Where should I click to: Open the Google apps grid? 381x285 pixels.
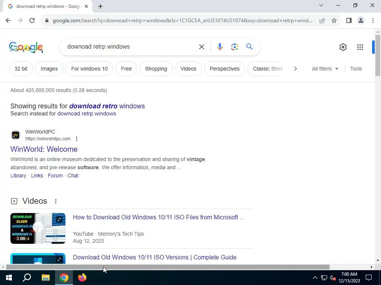pyautogui.click(x=360, y=47)
